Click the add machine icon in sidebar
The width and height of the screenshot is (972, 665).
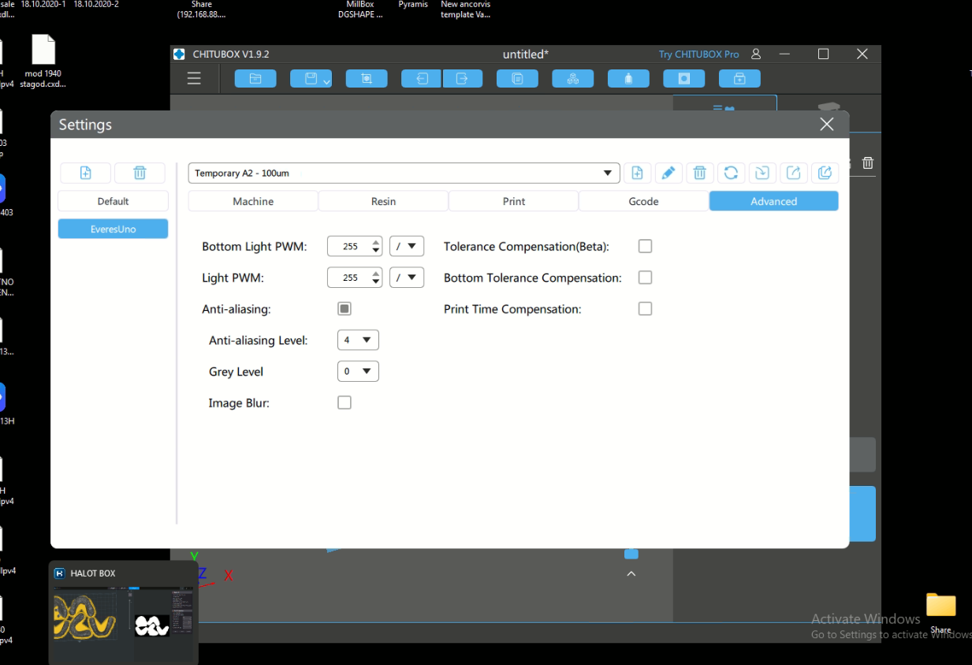coord(85,173)
